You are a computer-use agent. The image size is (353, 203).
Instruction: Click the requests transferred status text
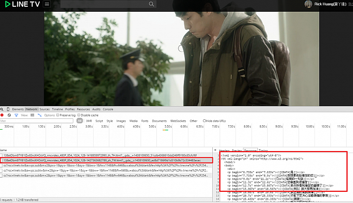point(19,200)
